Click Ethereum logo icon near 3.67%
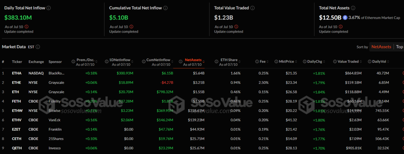This screenshot has width=404, height=154. tap(345, 18)
